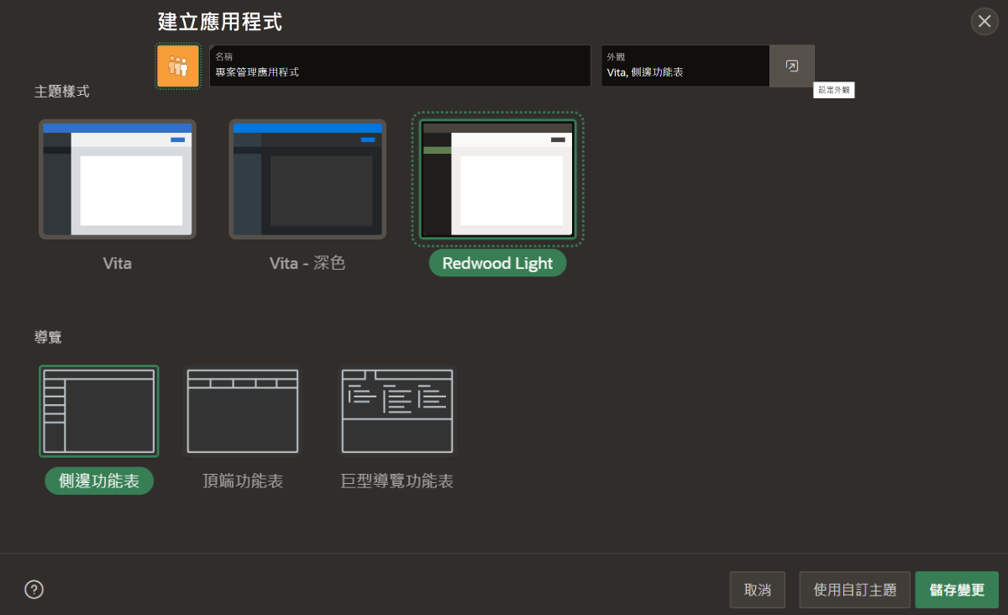
Task: Click the 取消 cancel button
Action: click(758, 590)
